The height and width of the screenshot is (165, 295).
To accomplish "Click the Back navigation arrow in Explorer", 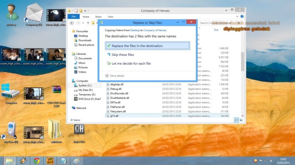I will 72,23.
